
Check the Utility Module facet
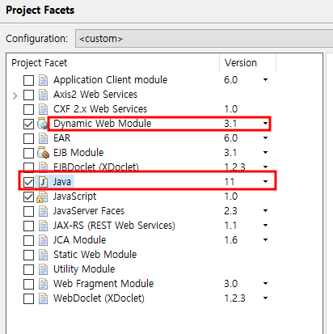click(28, 269)
